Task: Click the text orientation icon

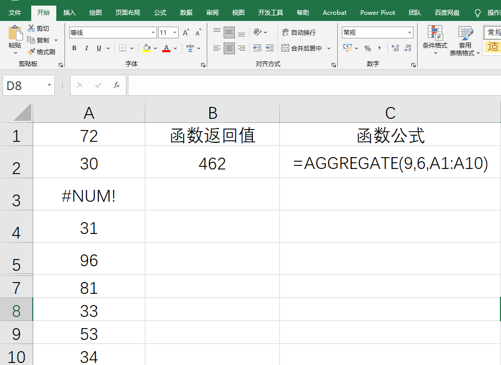Action: [x=257, y=32]
